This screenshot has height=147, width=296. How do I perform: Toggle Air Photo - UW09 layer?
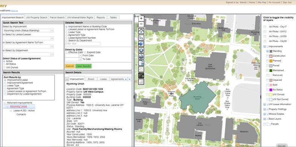click(265, 36)
